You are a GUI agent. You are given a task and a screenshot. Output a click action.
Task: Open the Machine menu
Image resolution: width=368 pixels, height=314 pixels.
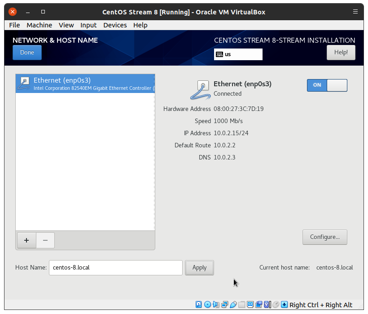(x=39, y=25)
